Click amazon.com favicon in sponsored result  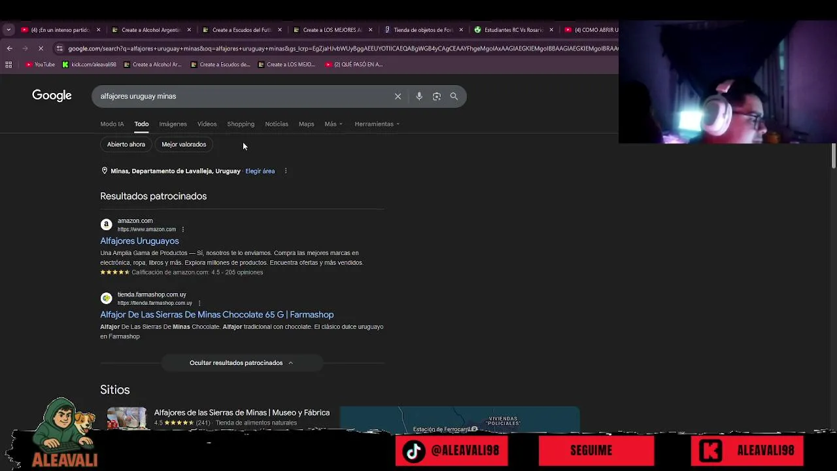click(106, 224)
